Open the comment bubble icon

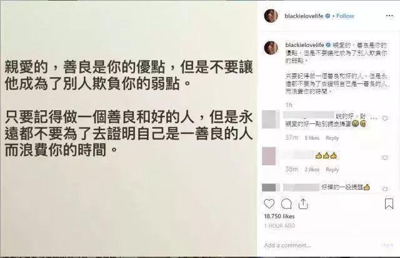286,204
